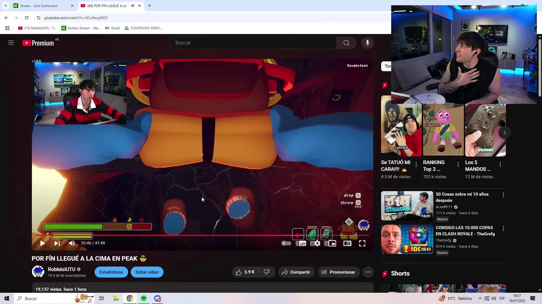The height and width of the screenshot is (304, 542).
Task: View site information icon in address bar
Action: pos(39,18)
